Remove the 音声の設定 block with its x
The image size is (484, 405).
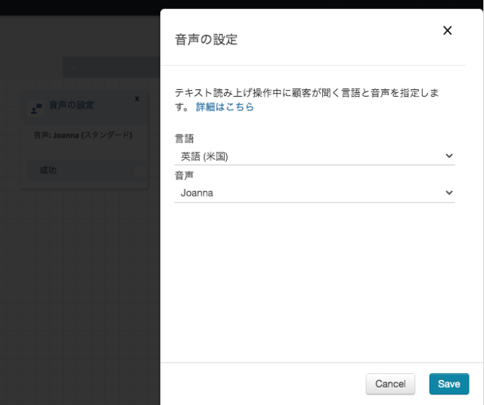[x=137, y=99]
